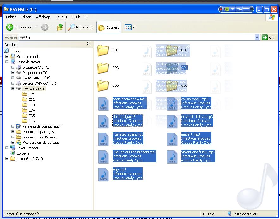Open the Favoris menu
Viewport: 280px width, 219px height.
[61, 17]
